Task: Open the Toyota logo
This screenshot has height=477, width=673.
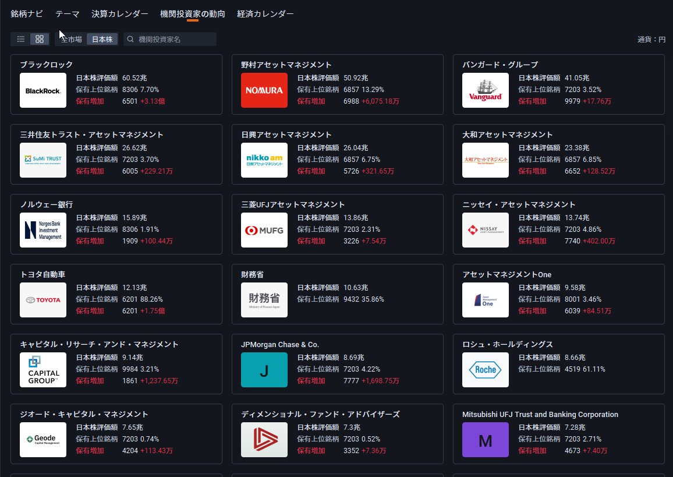Action: pyautogui.click(x=43, y=300)
